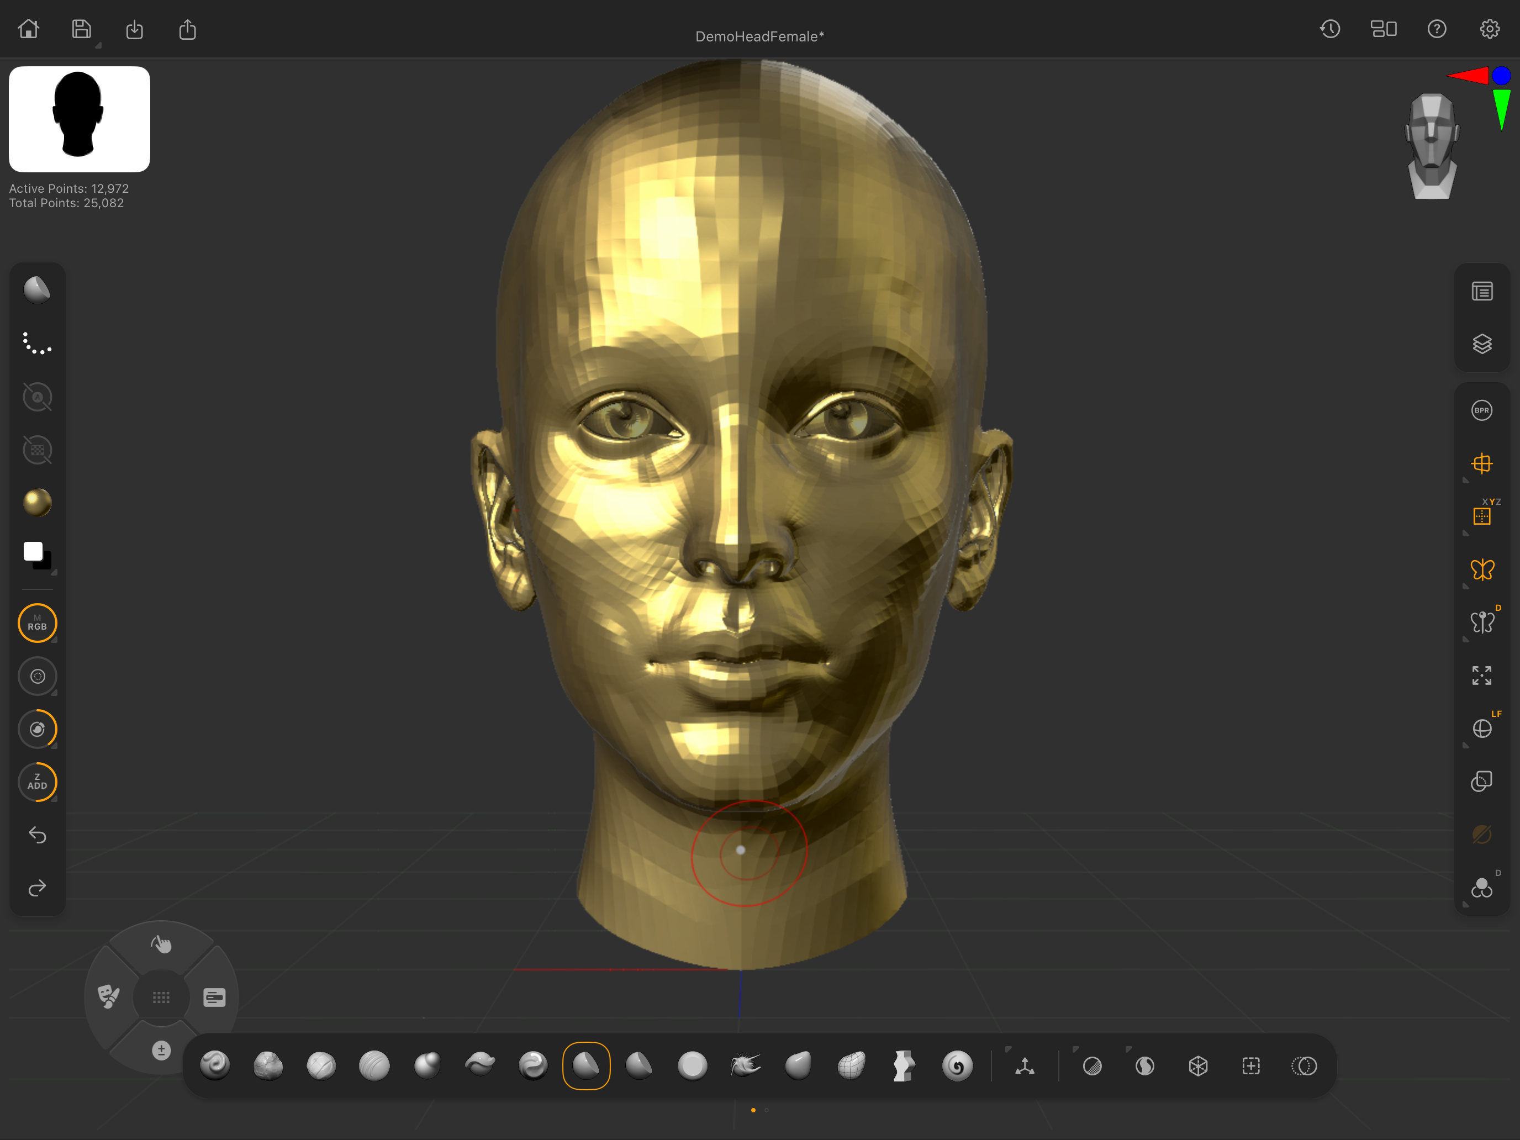Viewport: 1520px width, 1140px height.
Task: Open undo history clock icon
Action: point(1329,29)
